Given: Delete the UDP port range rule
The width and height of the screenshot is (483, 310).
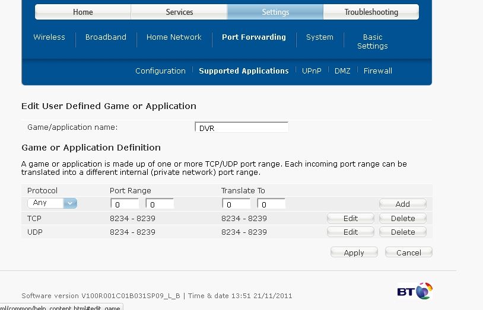Looking at the screenshot, I should click(403, 232).
